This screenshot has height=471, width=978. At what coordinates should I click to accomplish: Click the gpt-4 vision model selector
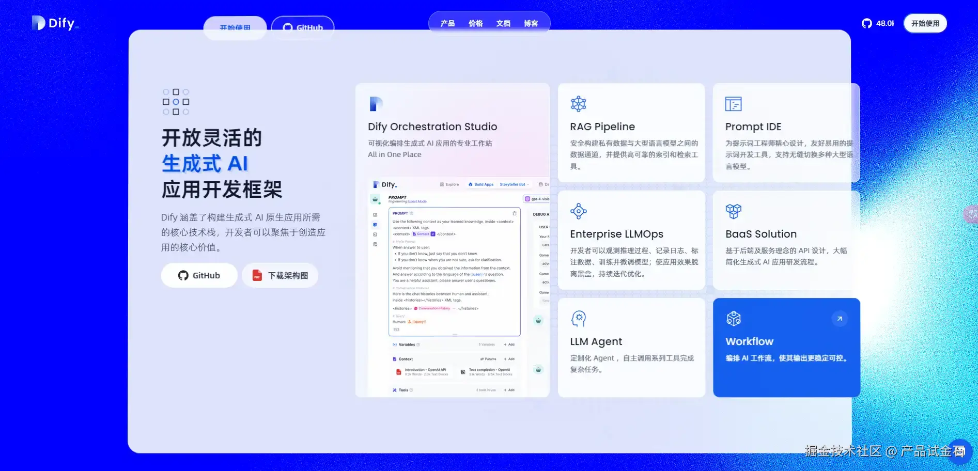pyautogui.click(x=537, y=199)
